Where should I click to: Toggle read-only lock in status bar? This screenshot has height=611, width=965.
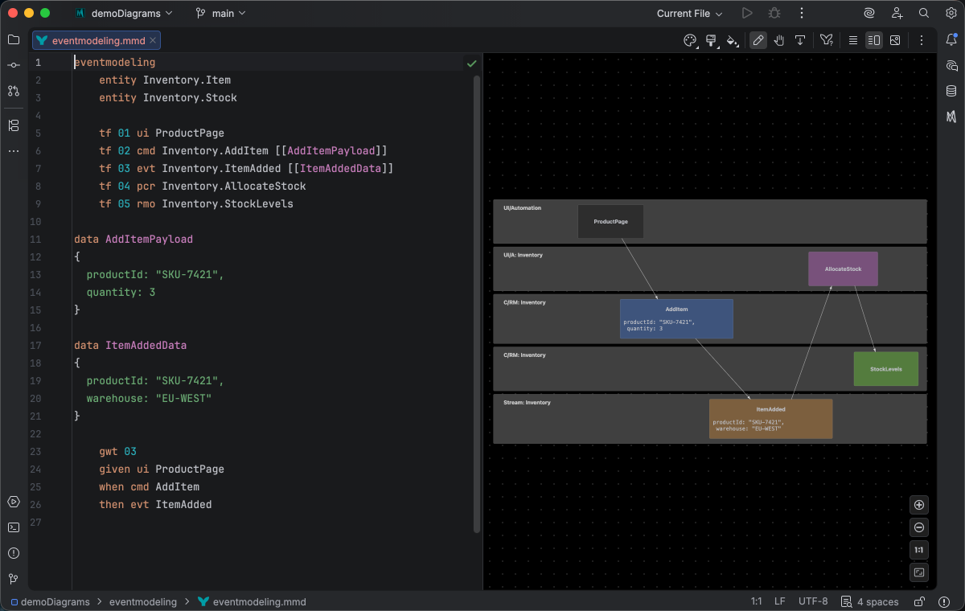click(x=920, y=601)
